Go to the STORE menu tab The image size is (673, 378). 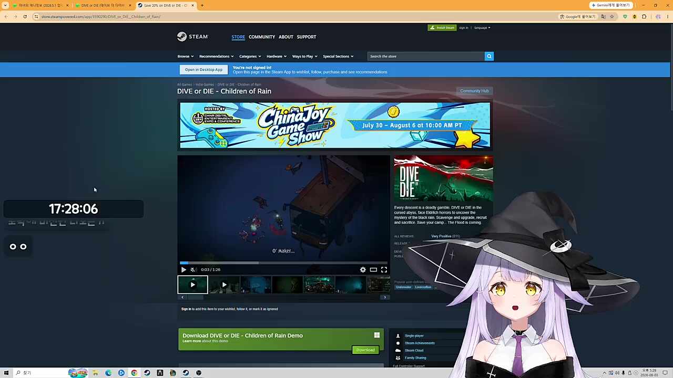pos(238,37)
